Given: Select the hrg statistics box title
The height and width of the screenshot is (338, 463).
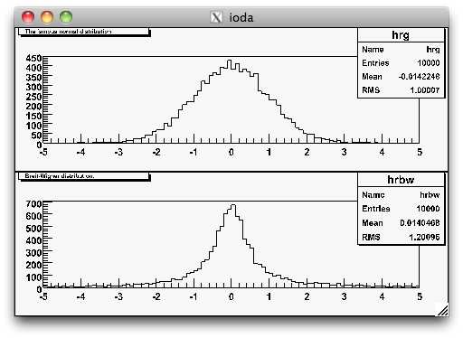Looking at the screenshot, I should coord(401,35).
